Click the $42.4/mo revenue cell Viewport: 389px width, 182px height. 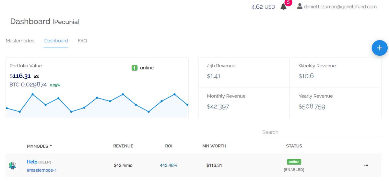123,165
